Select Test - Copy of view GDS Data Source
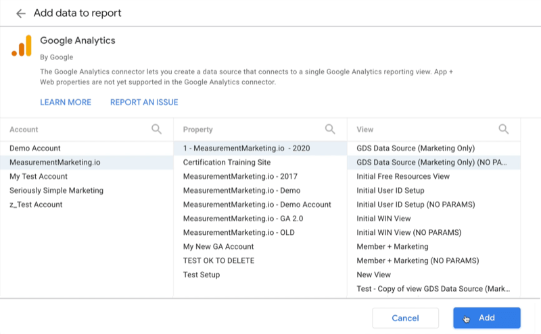The image size is (541, 334). [x=433, y=289]
